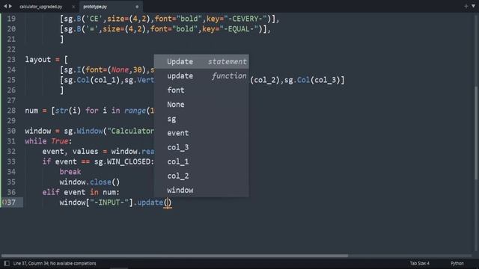Click unsaved dot on prototype.py tab
This screenshot has width=479, height=269.
[137, 7]
